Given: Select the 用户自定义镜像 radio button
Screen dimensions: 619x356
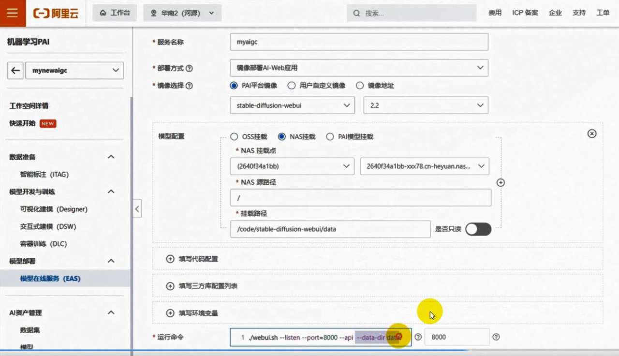Looking at the screenshot, I should coord(292,86).
